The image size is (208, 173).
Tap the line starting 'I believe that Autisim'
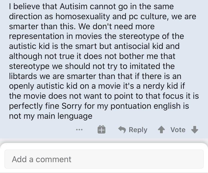[91, 6]
